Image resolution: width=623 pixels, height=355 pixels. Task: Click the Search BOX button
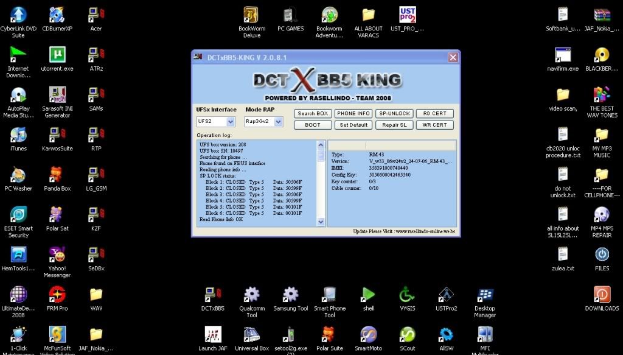click(313, 113)
